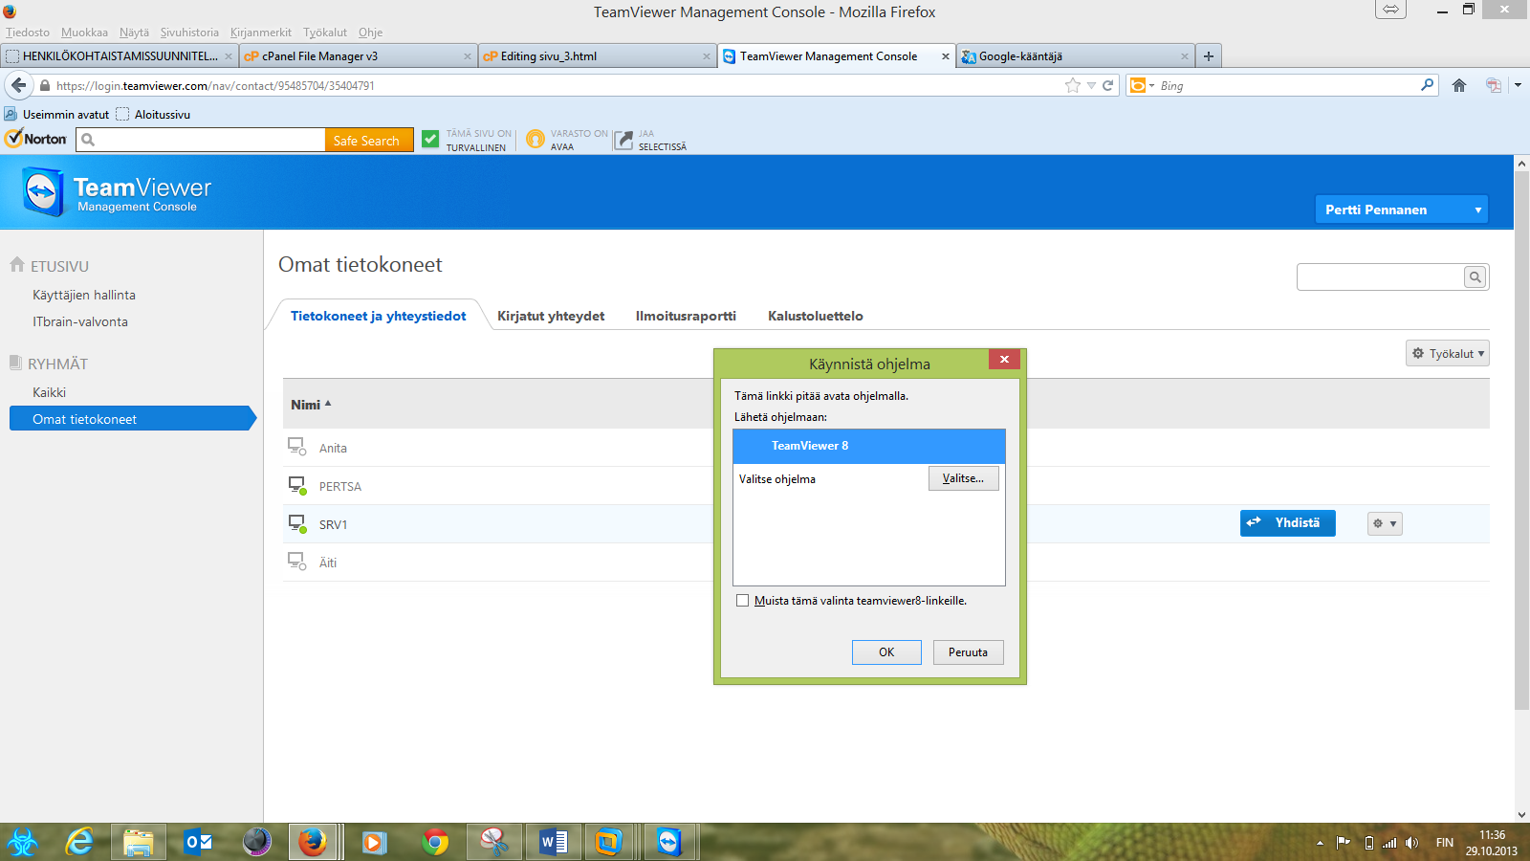Click the ETUSIVU sidebar heading

[x=50, y=266]
